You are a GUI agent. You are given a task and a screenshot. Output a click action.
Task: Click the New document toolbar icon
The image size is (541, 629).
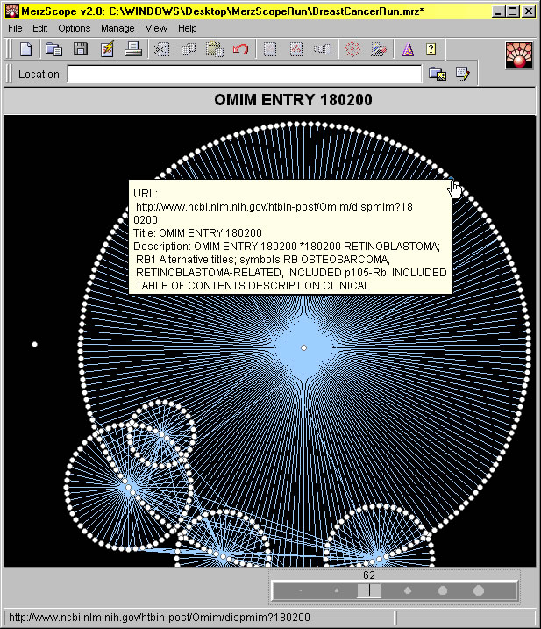26,49
